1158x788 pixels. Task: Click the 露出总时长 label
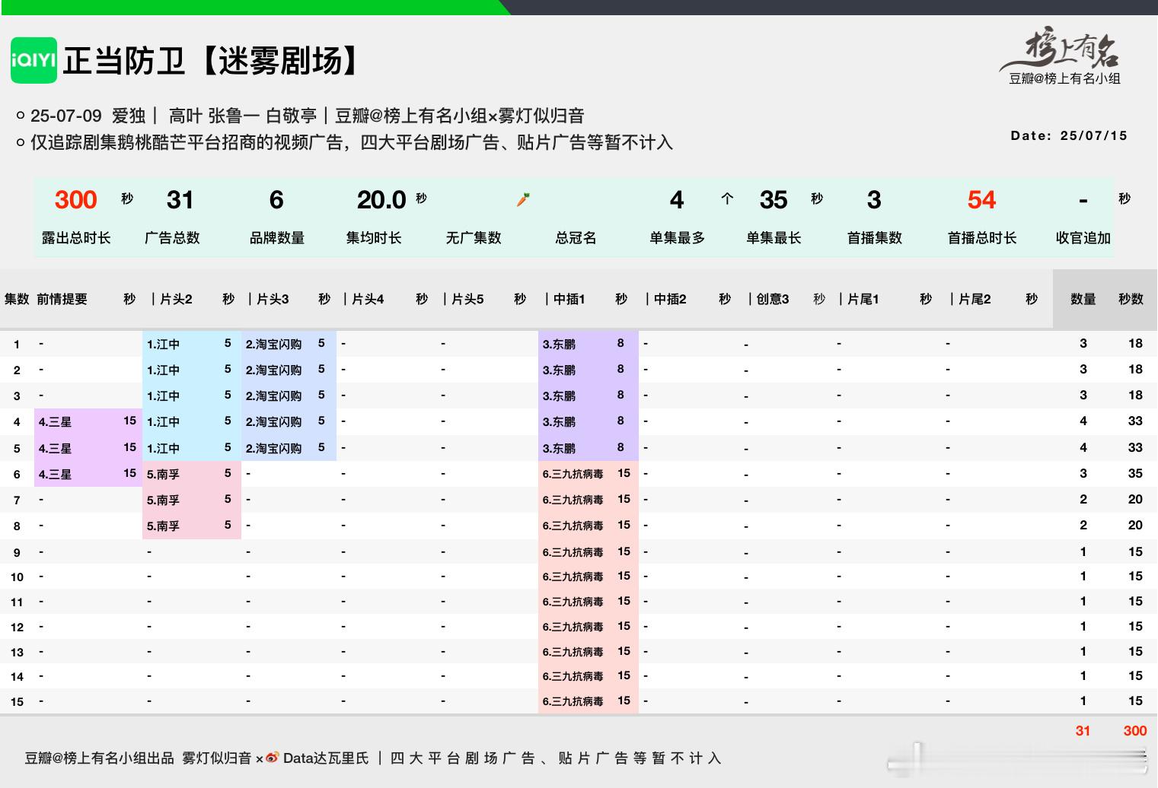click(76, 238)
